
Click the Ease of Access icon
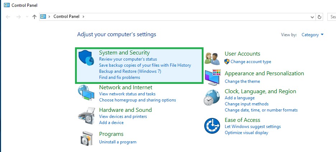tap(212, 126)
